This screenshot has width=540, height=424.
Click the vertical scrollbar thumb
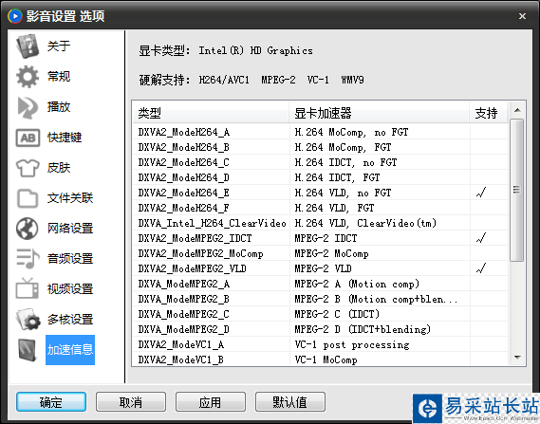click(517, 190)
